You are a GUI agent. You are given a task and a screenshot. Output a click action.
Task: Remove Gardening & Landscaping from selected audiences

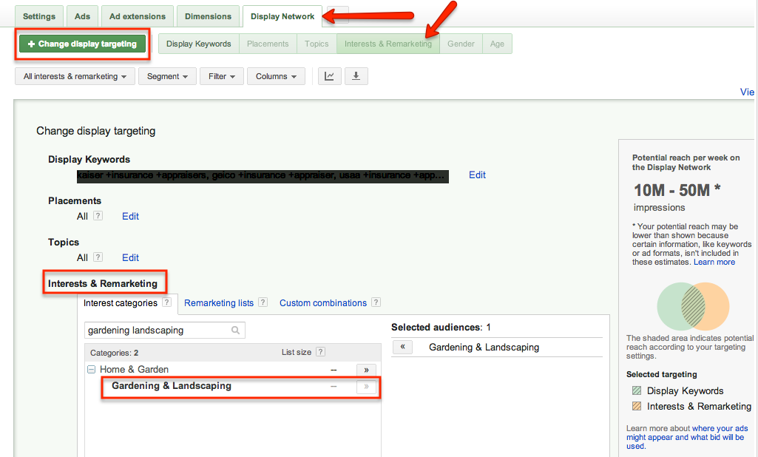point(402,347)
